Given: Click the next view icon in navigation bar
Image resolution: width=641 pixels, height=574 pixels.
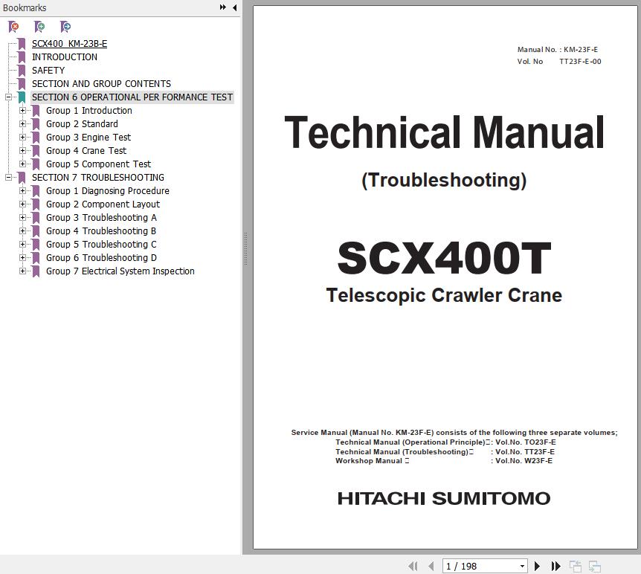Looking at the screenshot, I should tap(594, 567).
